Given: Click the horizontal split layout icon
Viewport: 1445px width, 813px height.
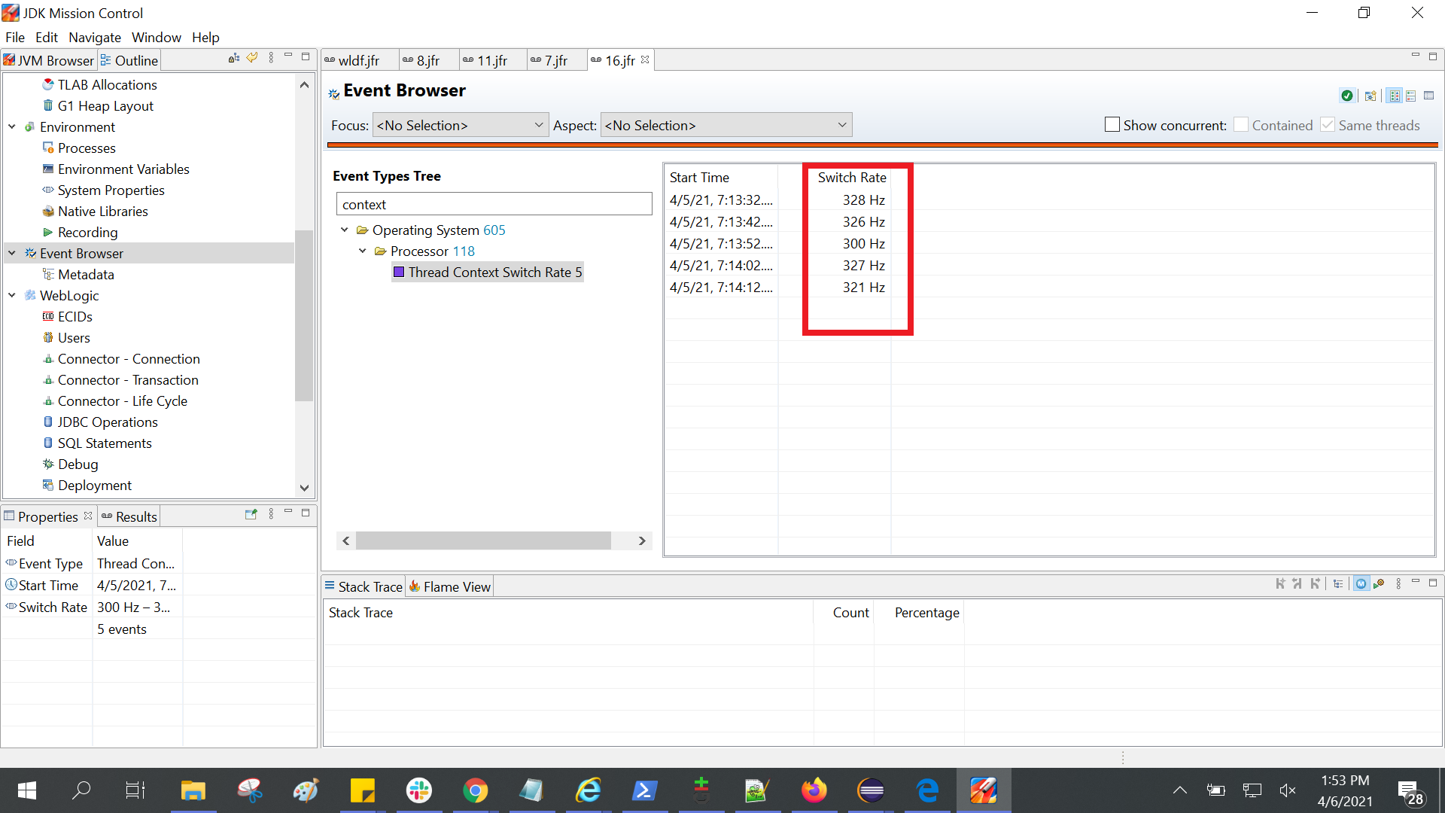Looking at the screenshot, I should tap(1410, 96).
